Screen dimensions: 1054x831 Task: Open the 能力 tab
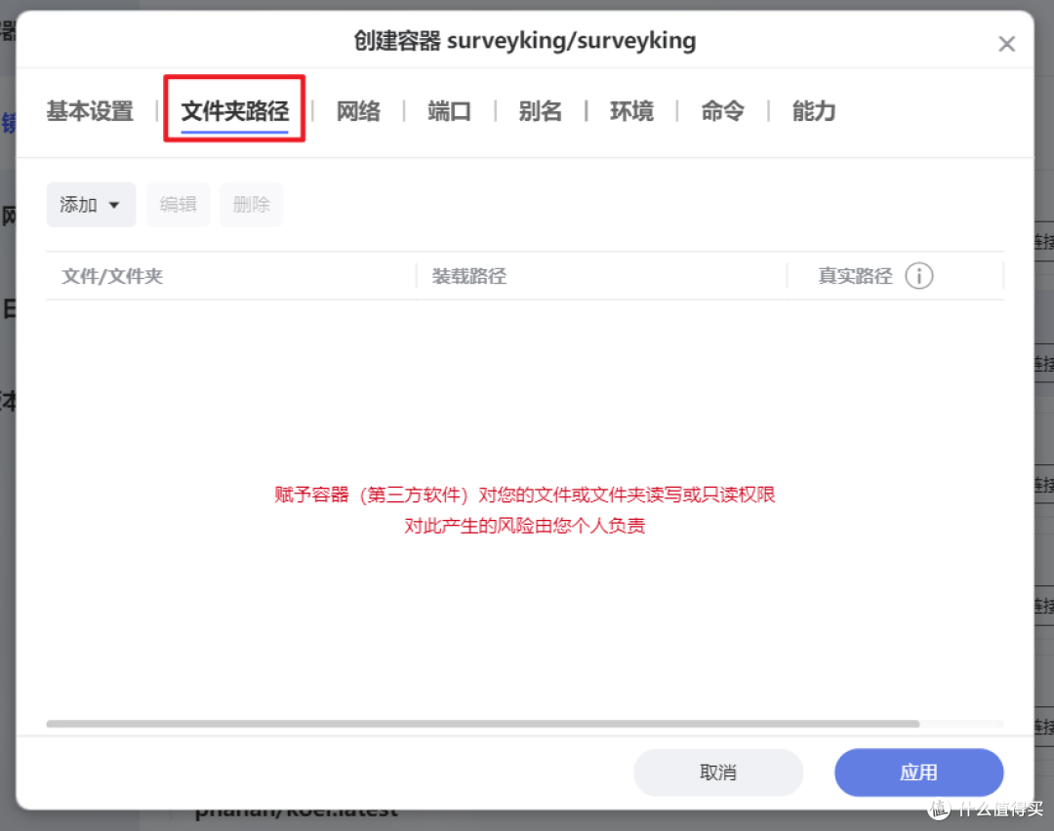pos(813,111)
